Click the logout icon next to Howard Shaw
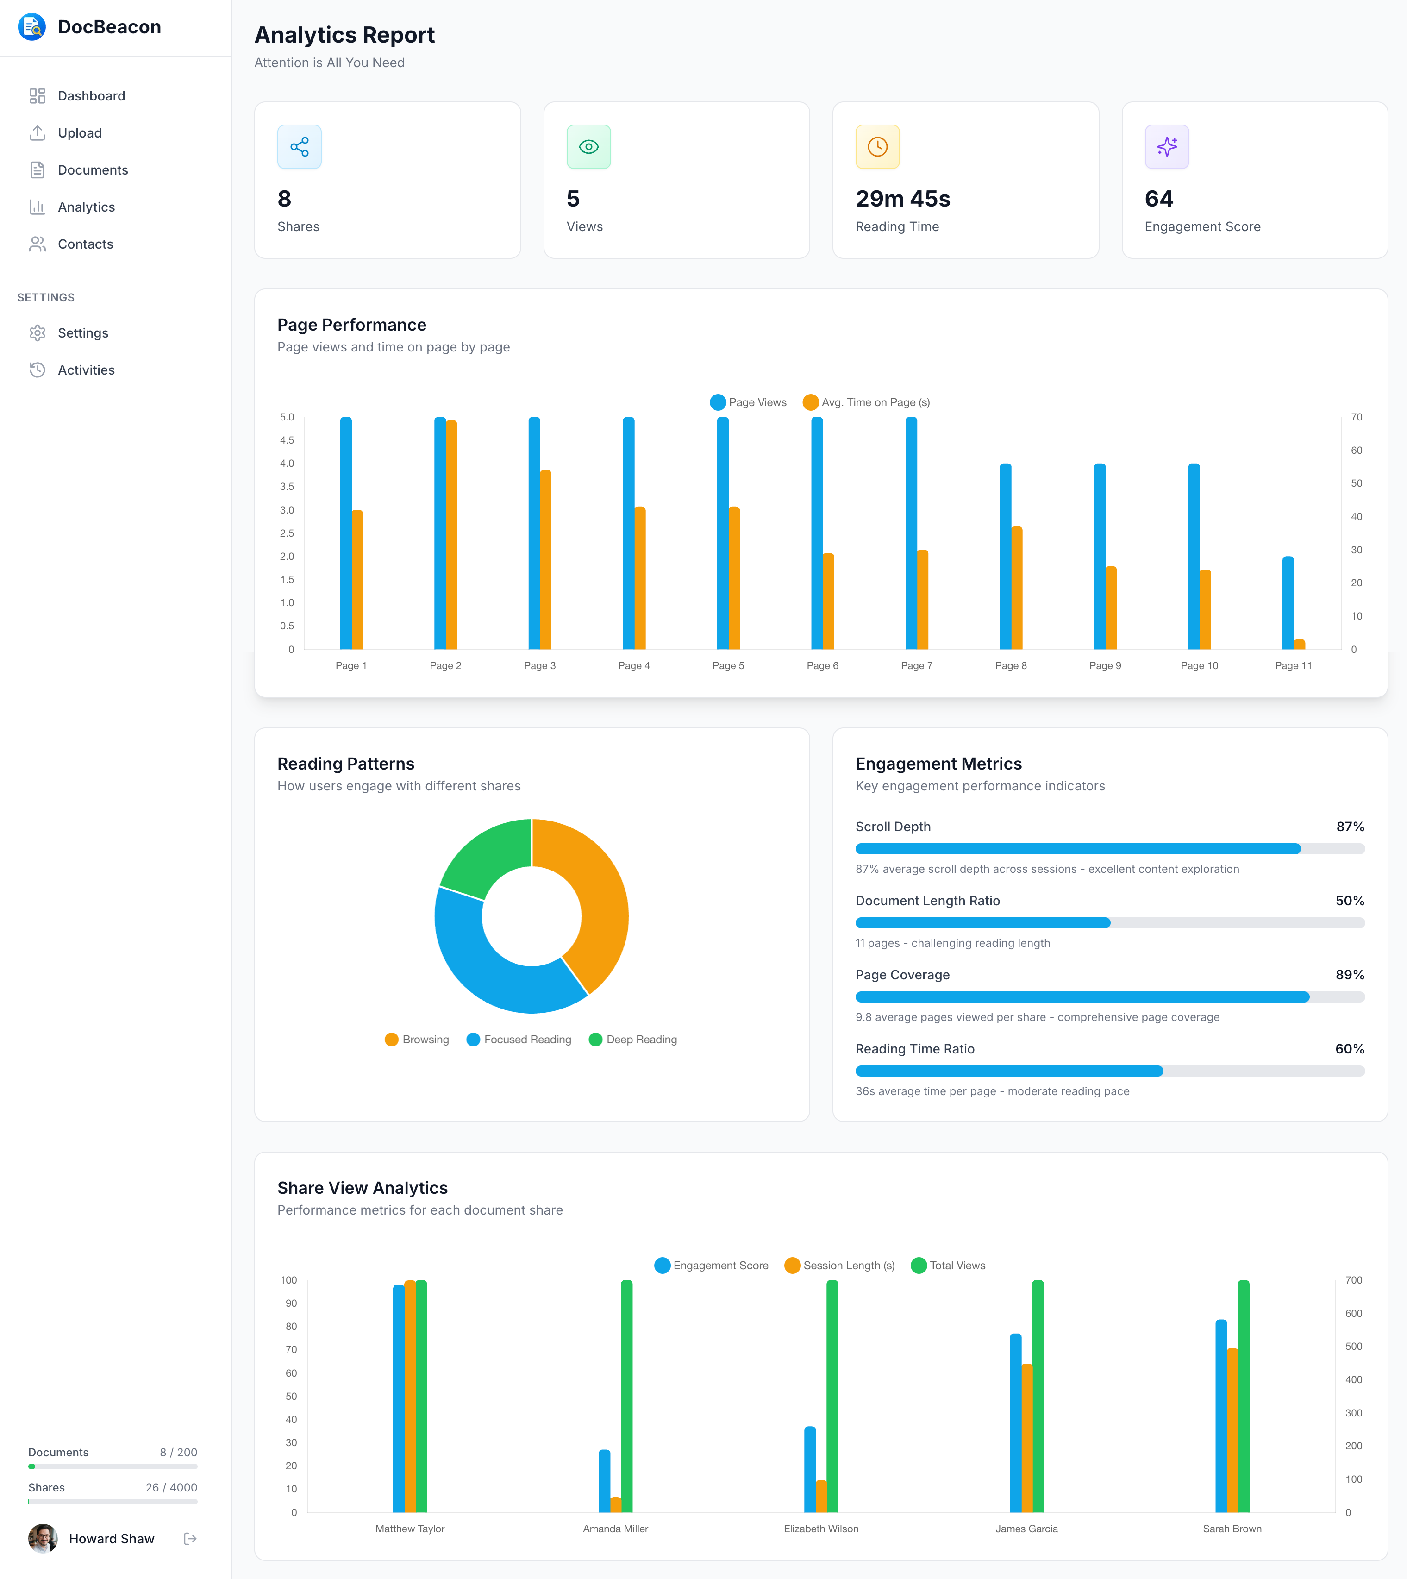This screenshot has width=1407, height=1579. pyautogui.click(x=190, y=1539)
